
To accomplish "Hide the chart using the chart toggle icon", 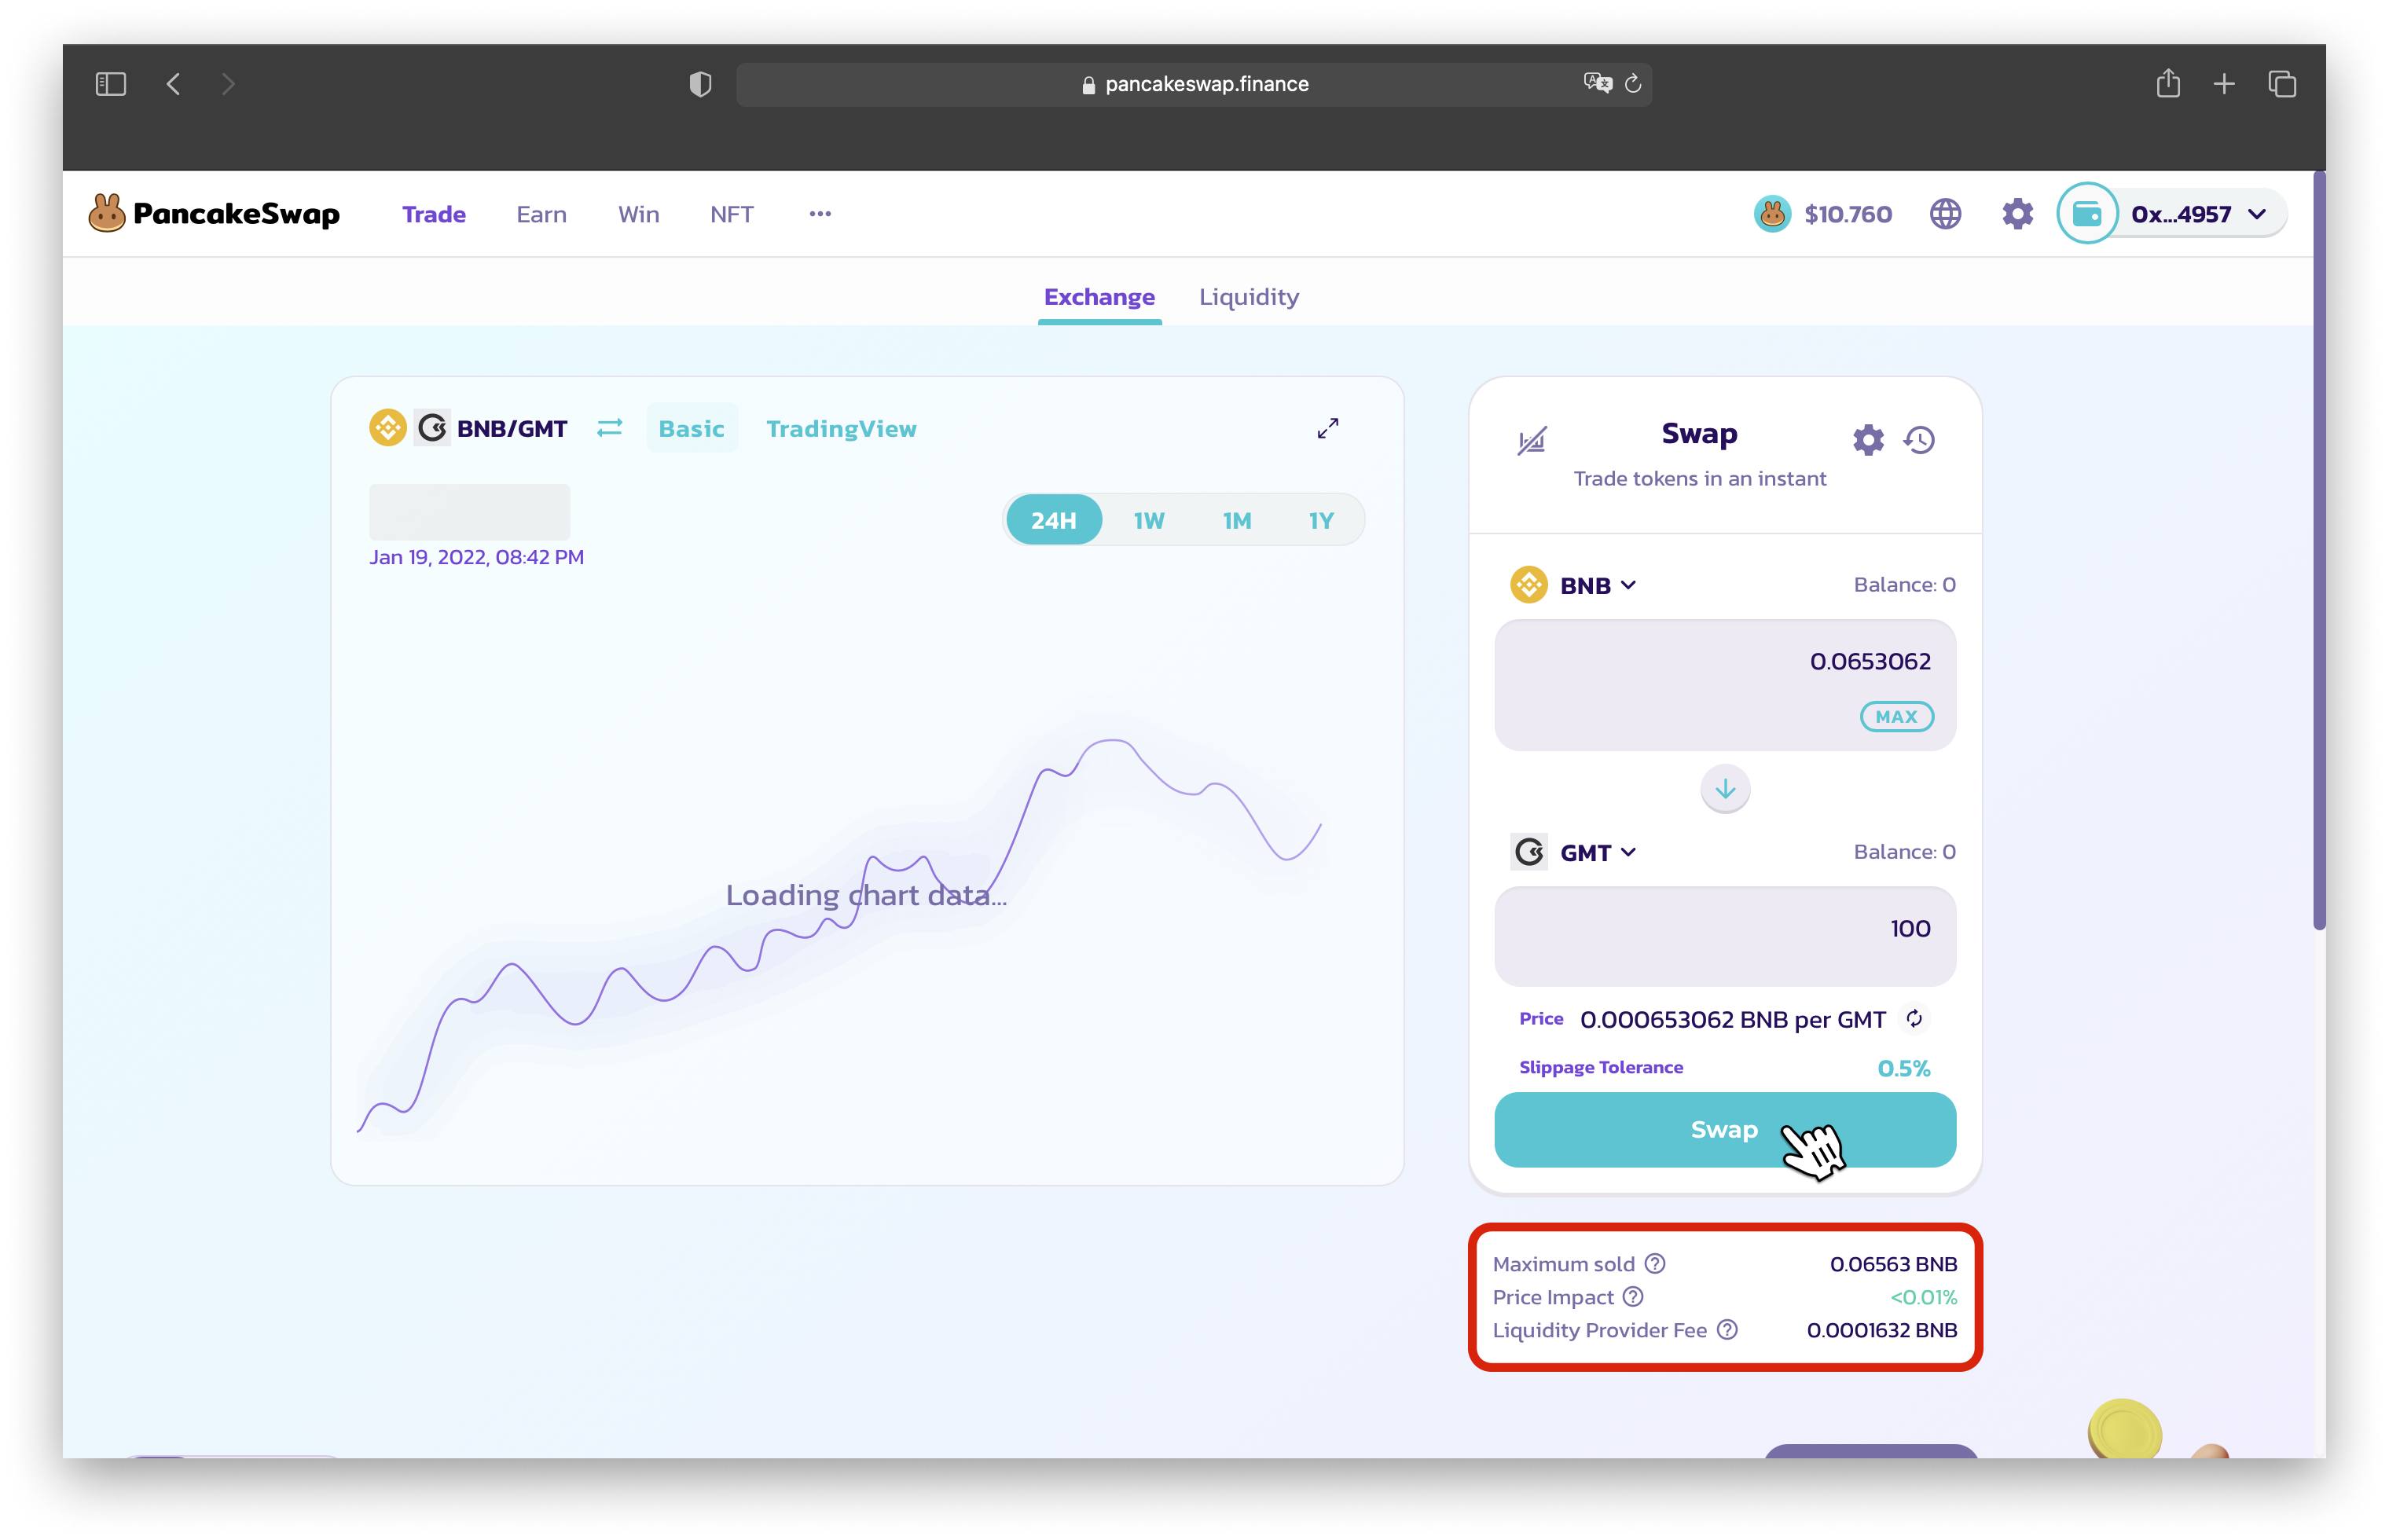I will tap(1531, 440).
